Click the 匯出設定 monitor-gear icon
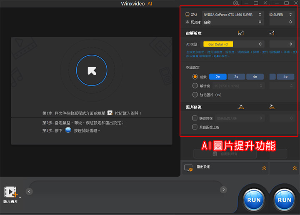 click(188, 168)
